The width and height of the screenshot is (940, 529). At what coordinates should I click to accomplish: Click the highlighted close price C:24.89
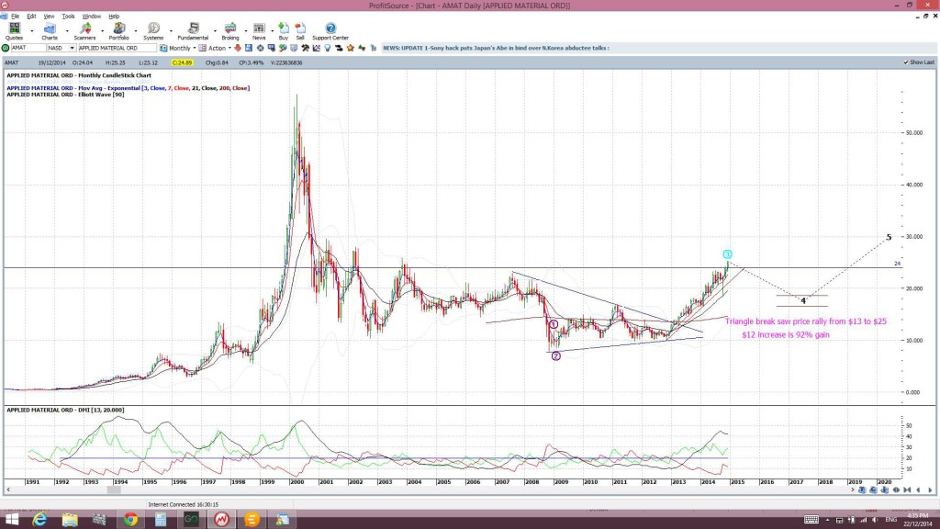[182, 62]
